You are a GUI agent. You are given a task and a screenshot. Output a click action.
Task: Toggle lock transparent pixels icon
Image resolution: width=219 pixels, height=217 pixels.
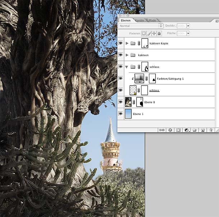[144, 33]
